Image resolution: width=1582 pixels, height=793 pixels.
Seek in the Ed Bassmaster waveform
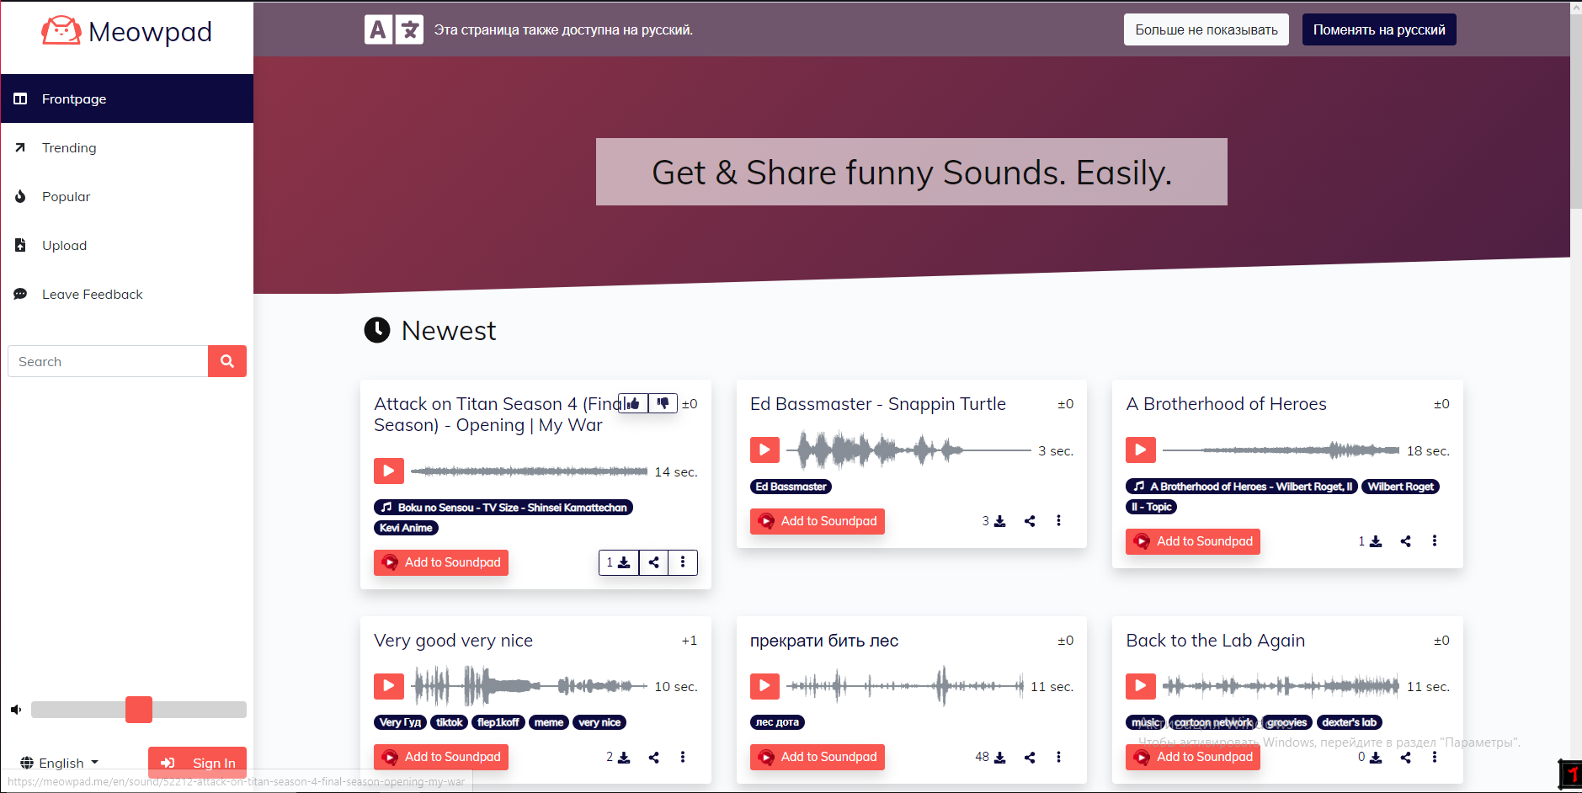click(909, 450)
